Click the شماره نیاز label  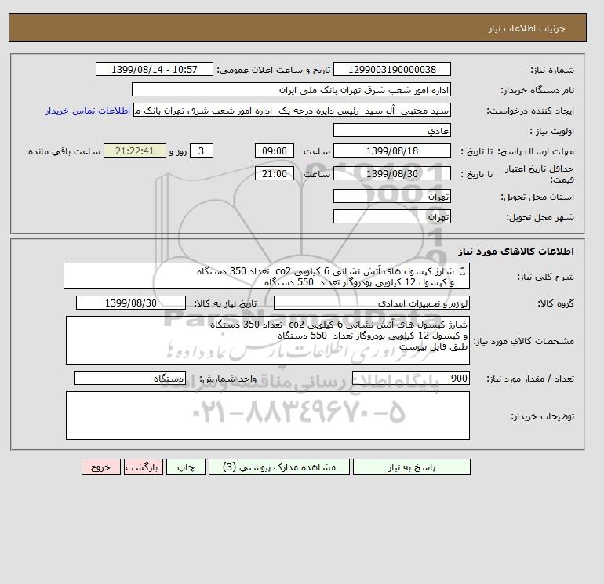(x=552, y=70)
